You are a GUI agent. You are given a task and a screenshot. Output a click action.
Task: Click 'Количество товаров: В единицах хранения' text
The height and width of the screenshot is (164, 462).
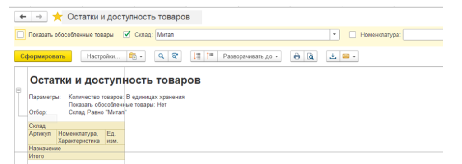coord(126,97)
